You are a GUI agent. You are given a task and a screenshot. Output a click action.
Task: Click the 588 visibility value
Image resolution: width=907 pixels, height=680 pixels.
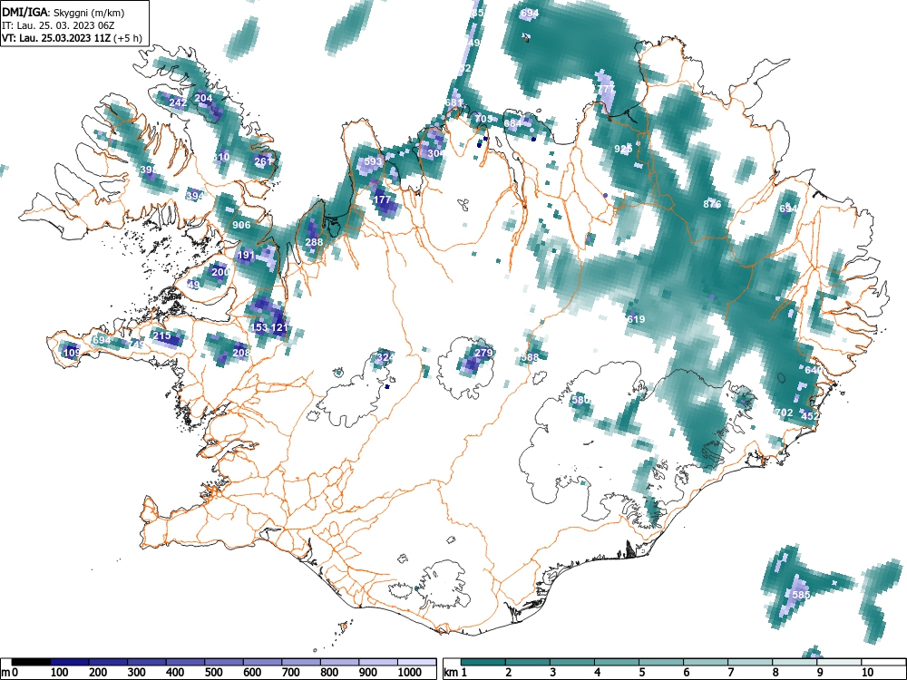coord(530,357)
